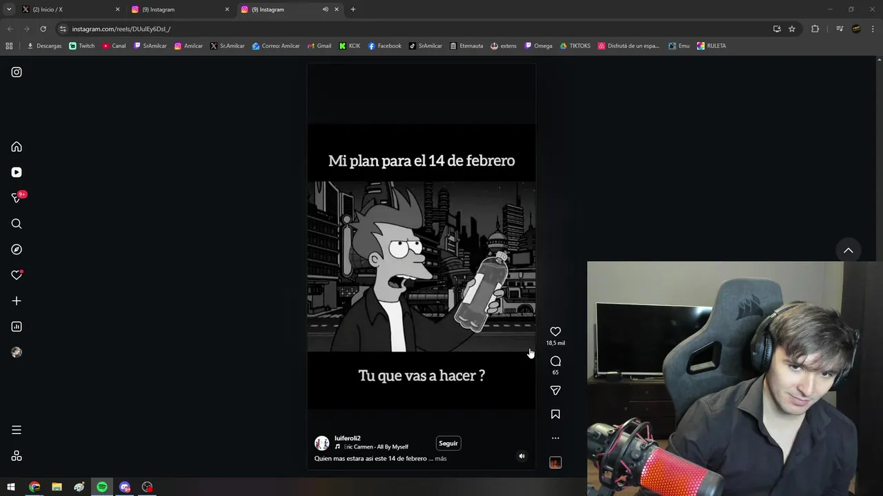Click the Create plus icon in the sidebar

pos(17,301)
